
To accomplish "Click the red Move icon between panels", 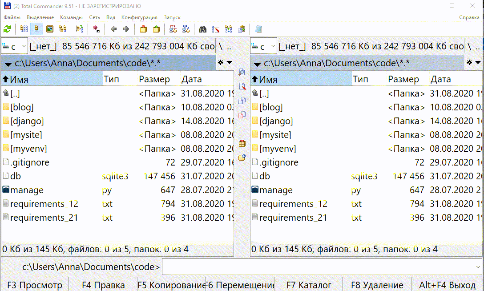I will click(242, 115).
